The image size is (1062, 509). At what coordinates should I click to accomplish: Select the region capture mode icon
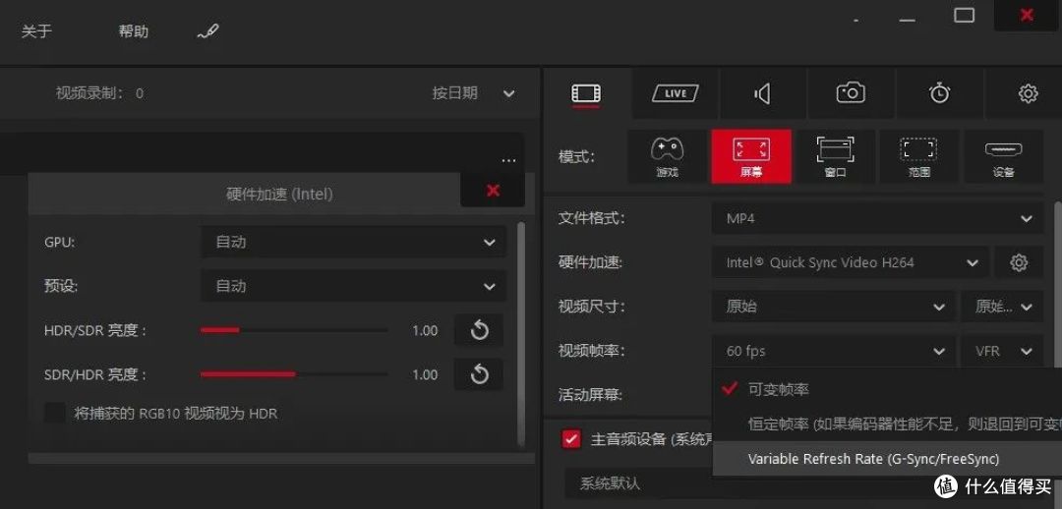[918, 156]
